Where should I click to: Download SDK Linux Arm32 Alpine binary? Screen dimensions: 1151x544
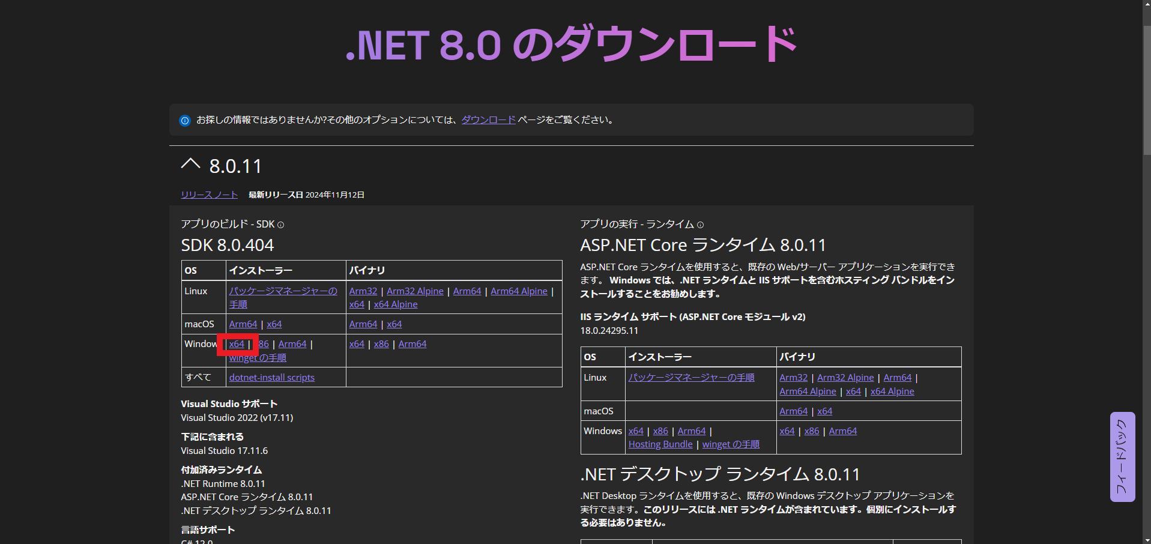pyautogui.click(x=415, y=291)
